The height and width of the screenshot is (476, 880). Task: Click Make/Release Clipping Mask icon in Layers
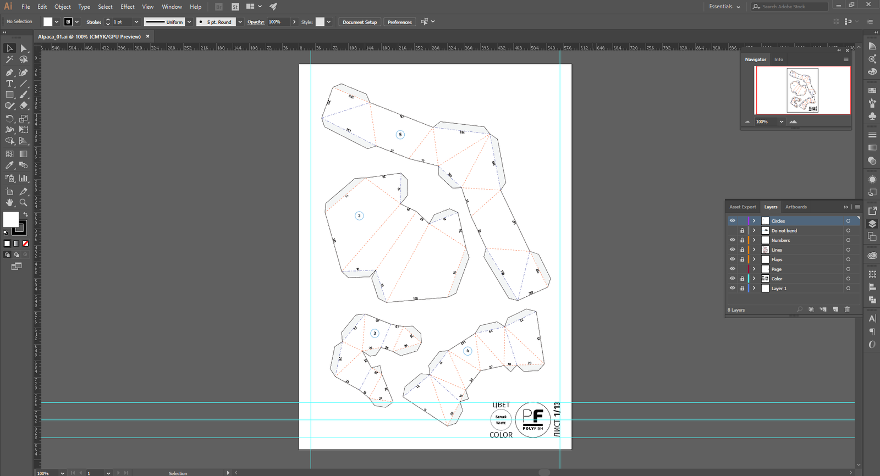click(811, 309)
